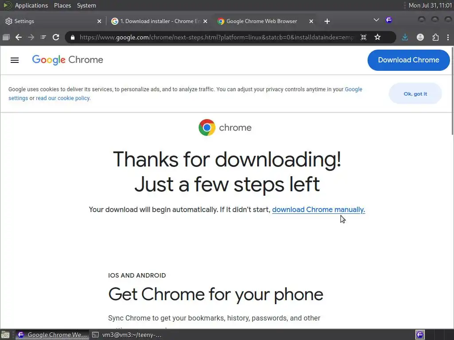454x340 pixels.
Task: Click the purple browser logo near tab strip
Action: pyautogui.click(x=389, y=20)
